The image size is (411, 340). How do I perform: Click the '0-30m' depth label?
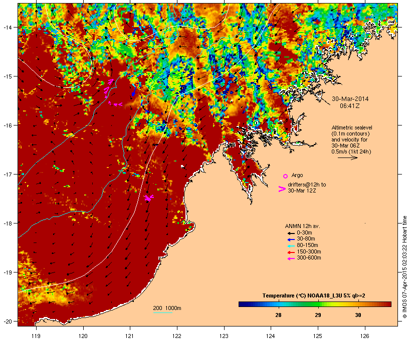pyautogui.click(x=304, y=233)
